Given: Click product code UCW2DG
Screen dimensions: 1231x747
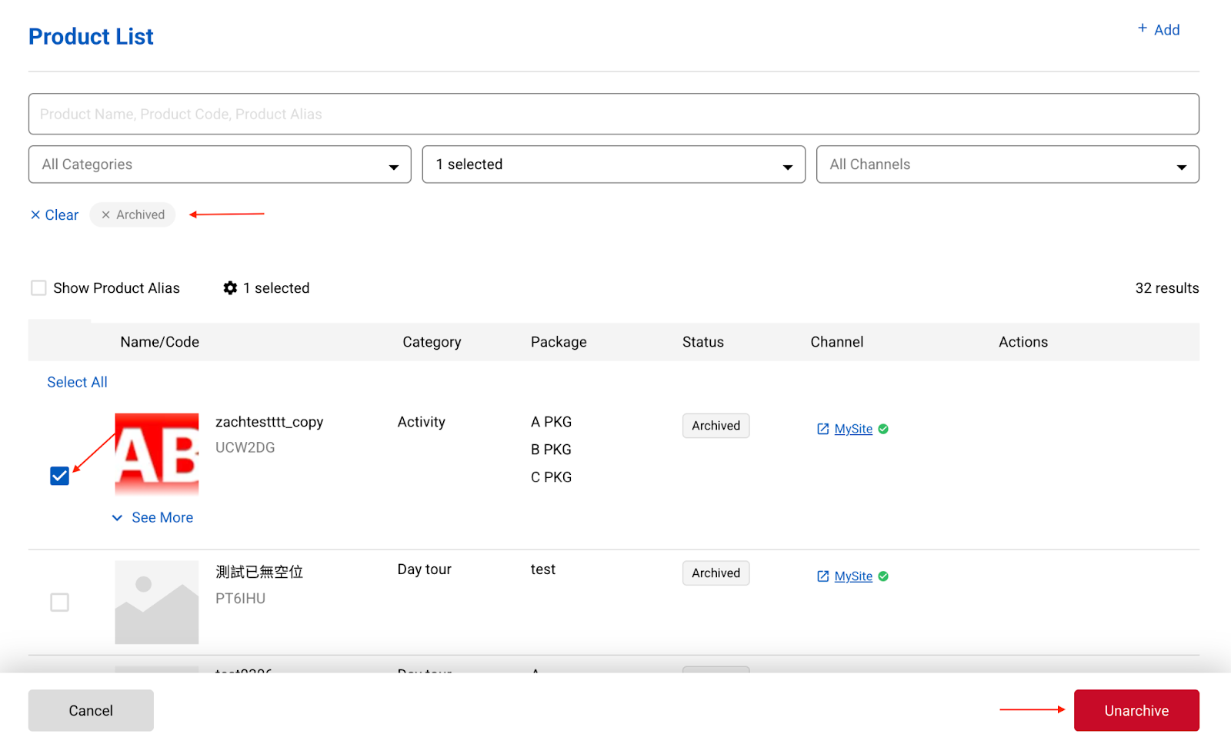Looking at the screenshot, I should click(245, 447).
